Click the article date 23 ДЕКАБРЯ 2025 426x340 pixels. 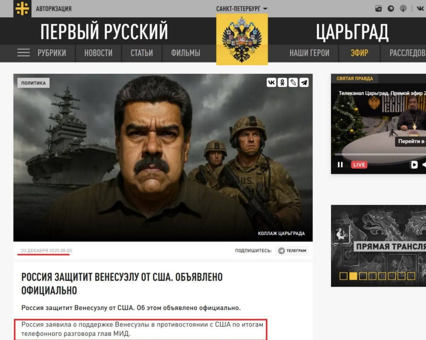coord(46,251)
